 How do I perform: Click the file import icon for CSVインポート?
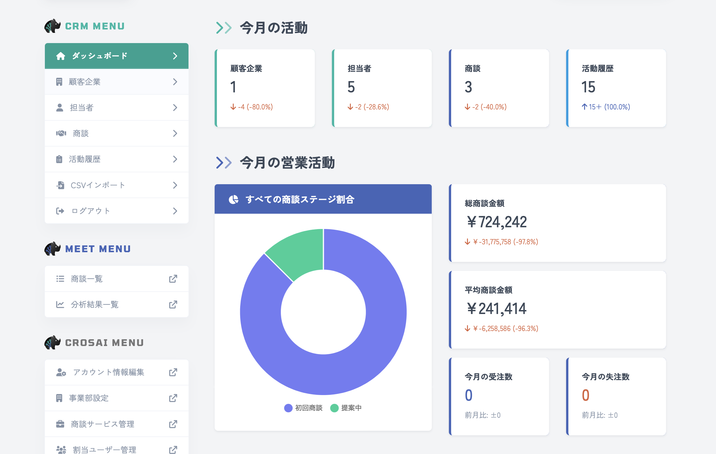point(61,185)
